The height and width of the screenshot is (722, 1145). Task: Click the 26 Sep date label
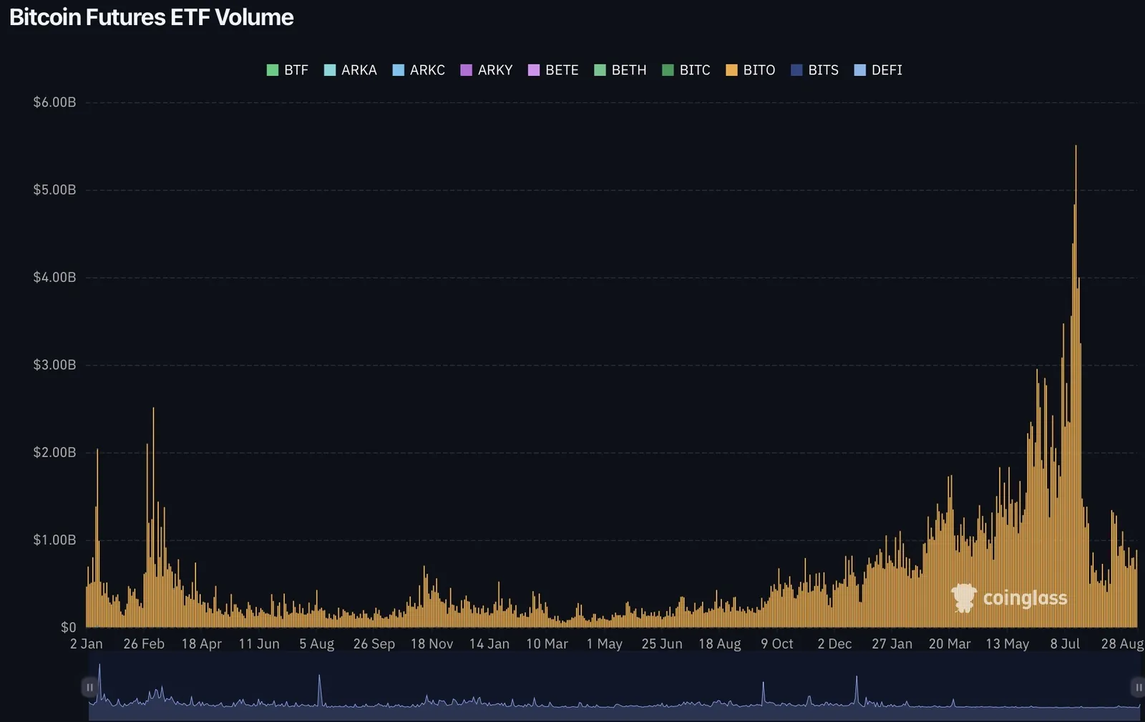tap(374, 644)
